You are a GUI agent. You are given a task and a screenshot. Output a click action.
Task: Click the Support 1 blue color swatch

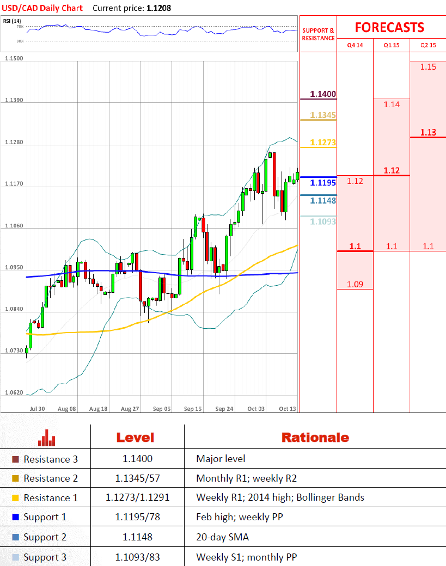tap(16, 517)
